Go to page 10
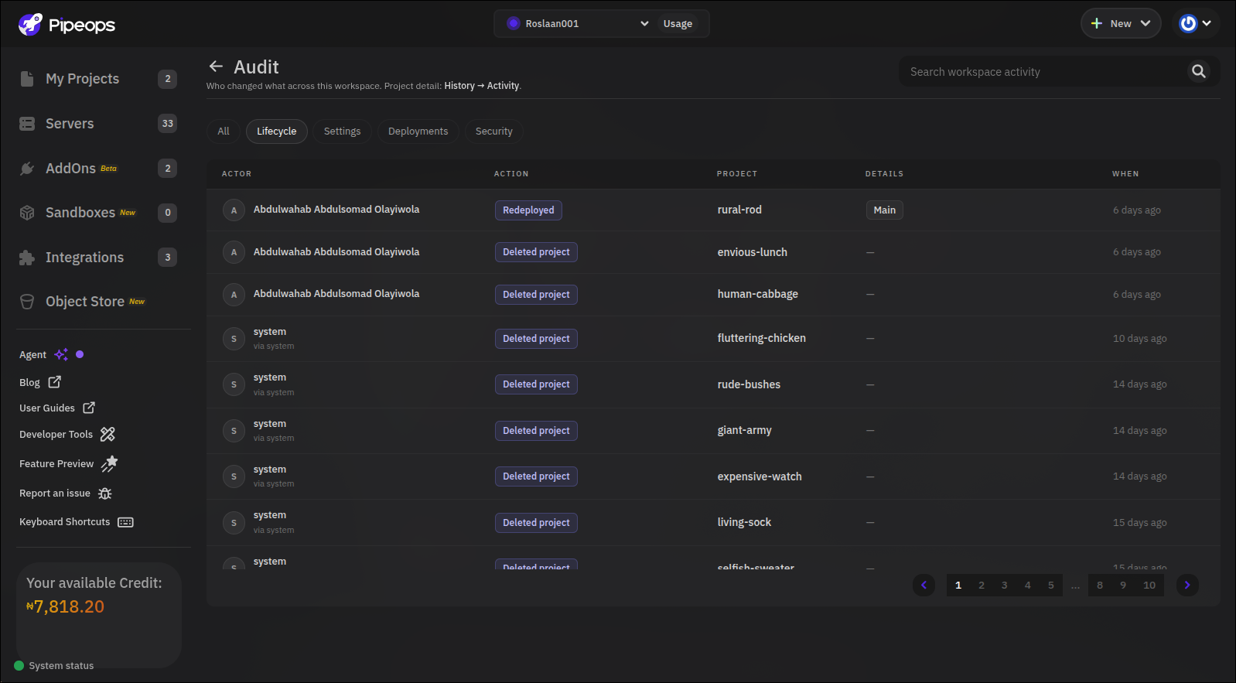Image resolution: width=1236 pixels, height=683 pixels. coord(1149,586)
